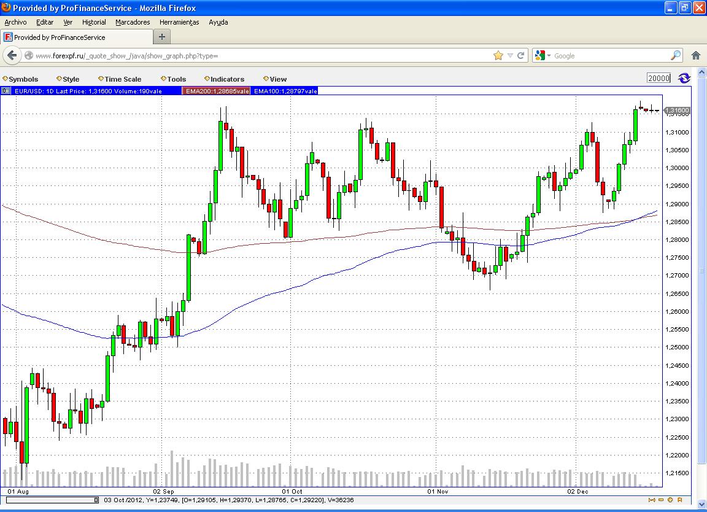
Task: Click the Google search input field
Action: pos(610,55)
